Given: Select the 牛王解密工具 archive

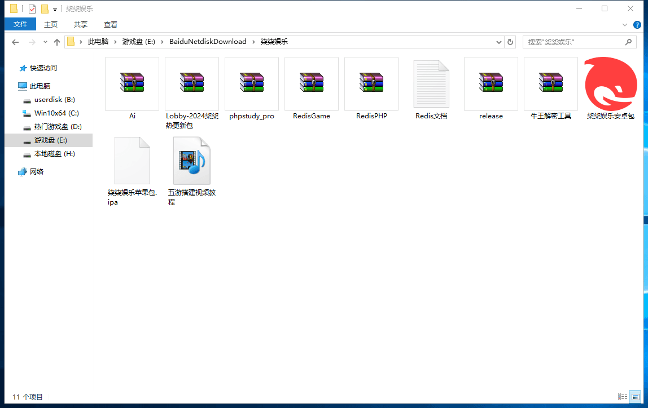Looking at the screenshot, I should coord(550,83).
